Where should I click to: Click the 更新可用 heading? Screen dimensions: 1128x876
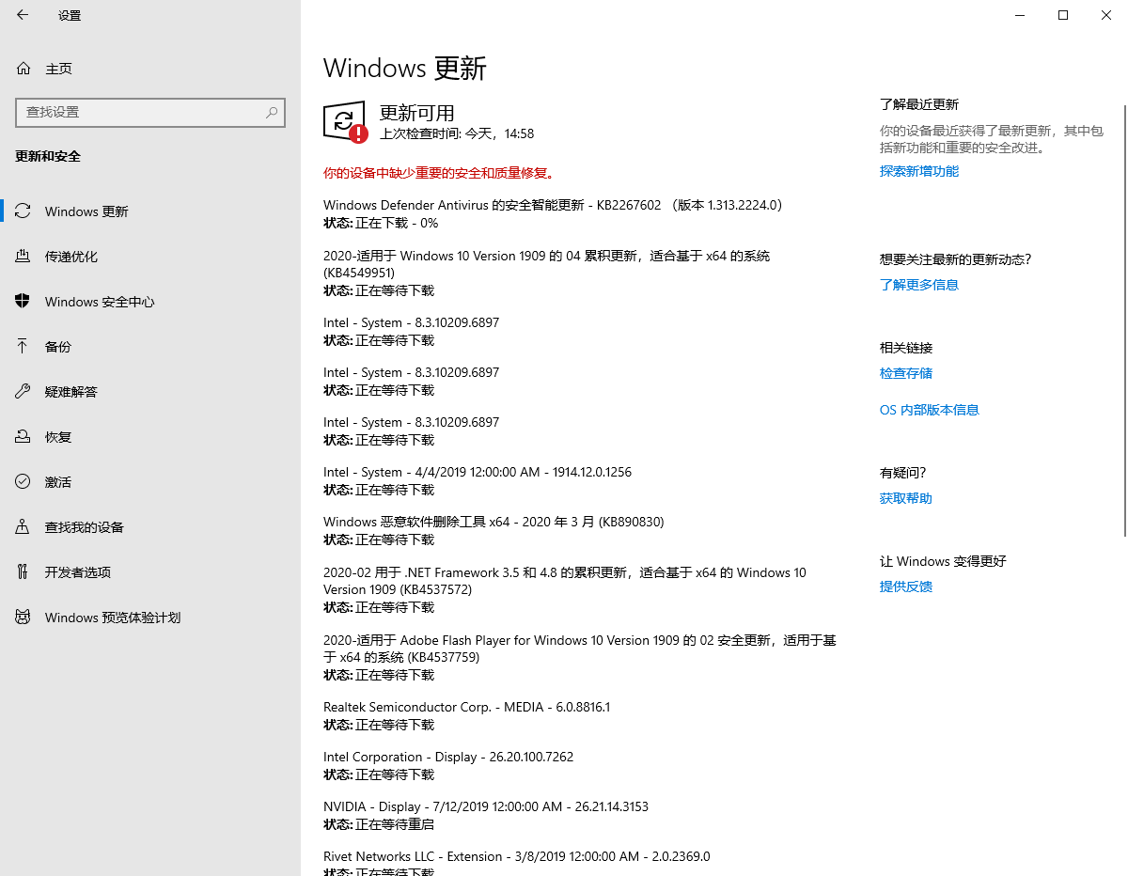[416, 113]
